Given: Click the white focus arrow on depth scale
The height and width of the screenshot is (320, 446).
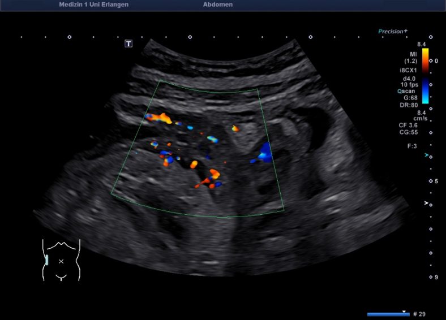Looking at the screenshot, I should (x=426, y=202).
